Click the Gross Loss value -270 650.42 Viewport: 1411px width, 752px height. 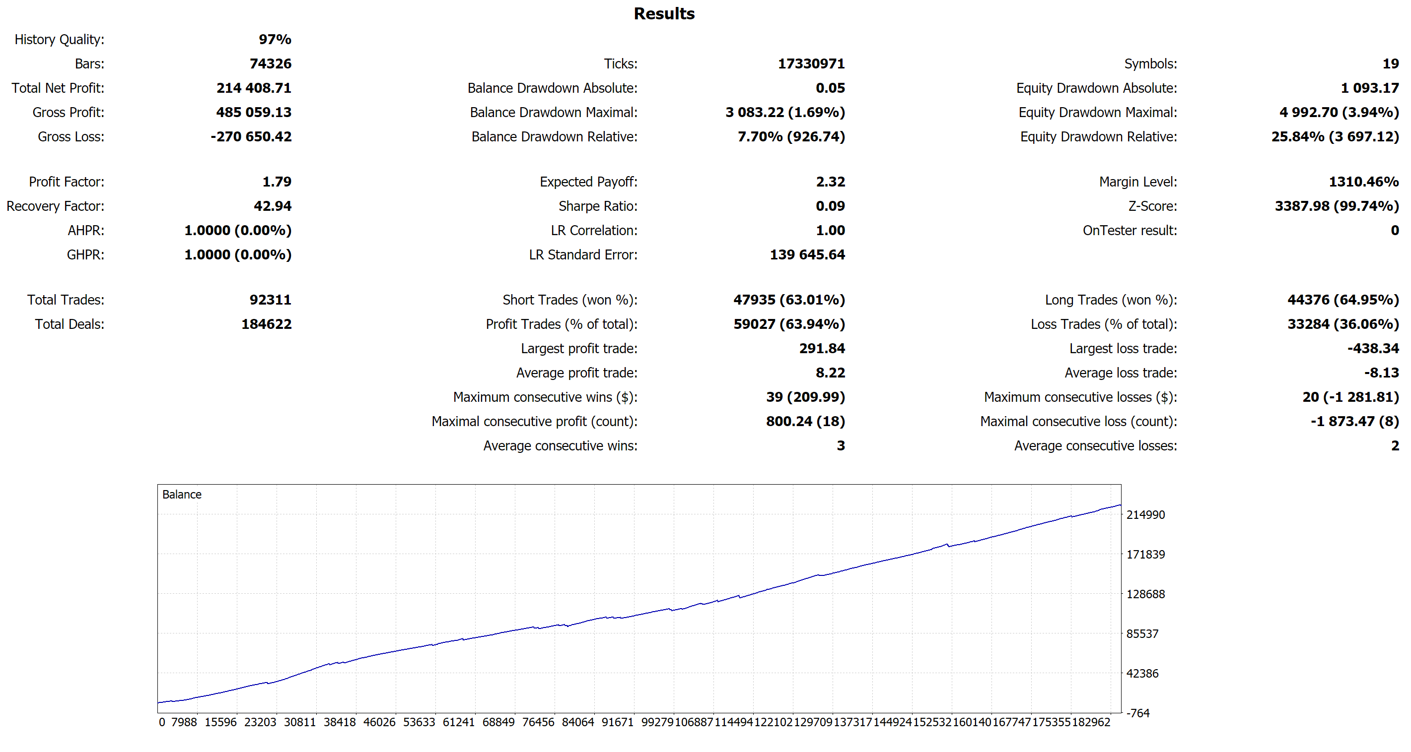(251, 137)
